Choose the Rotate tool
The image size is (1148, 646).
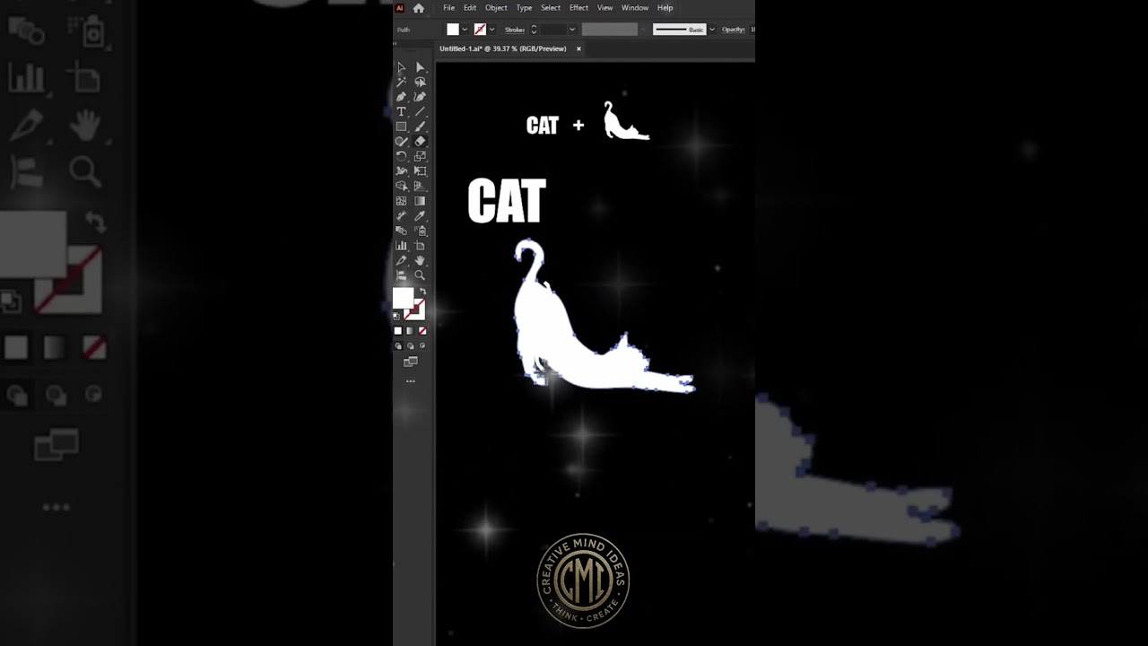click(x=401, y=156)
